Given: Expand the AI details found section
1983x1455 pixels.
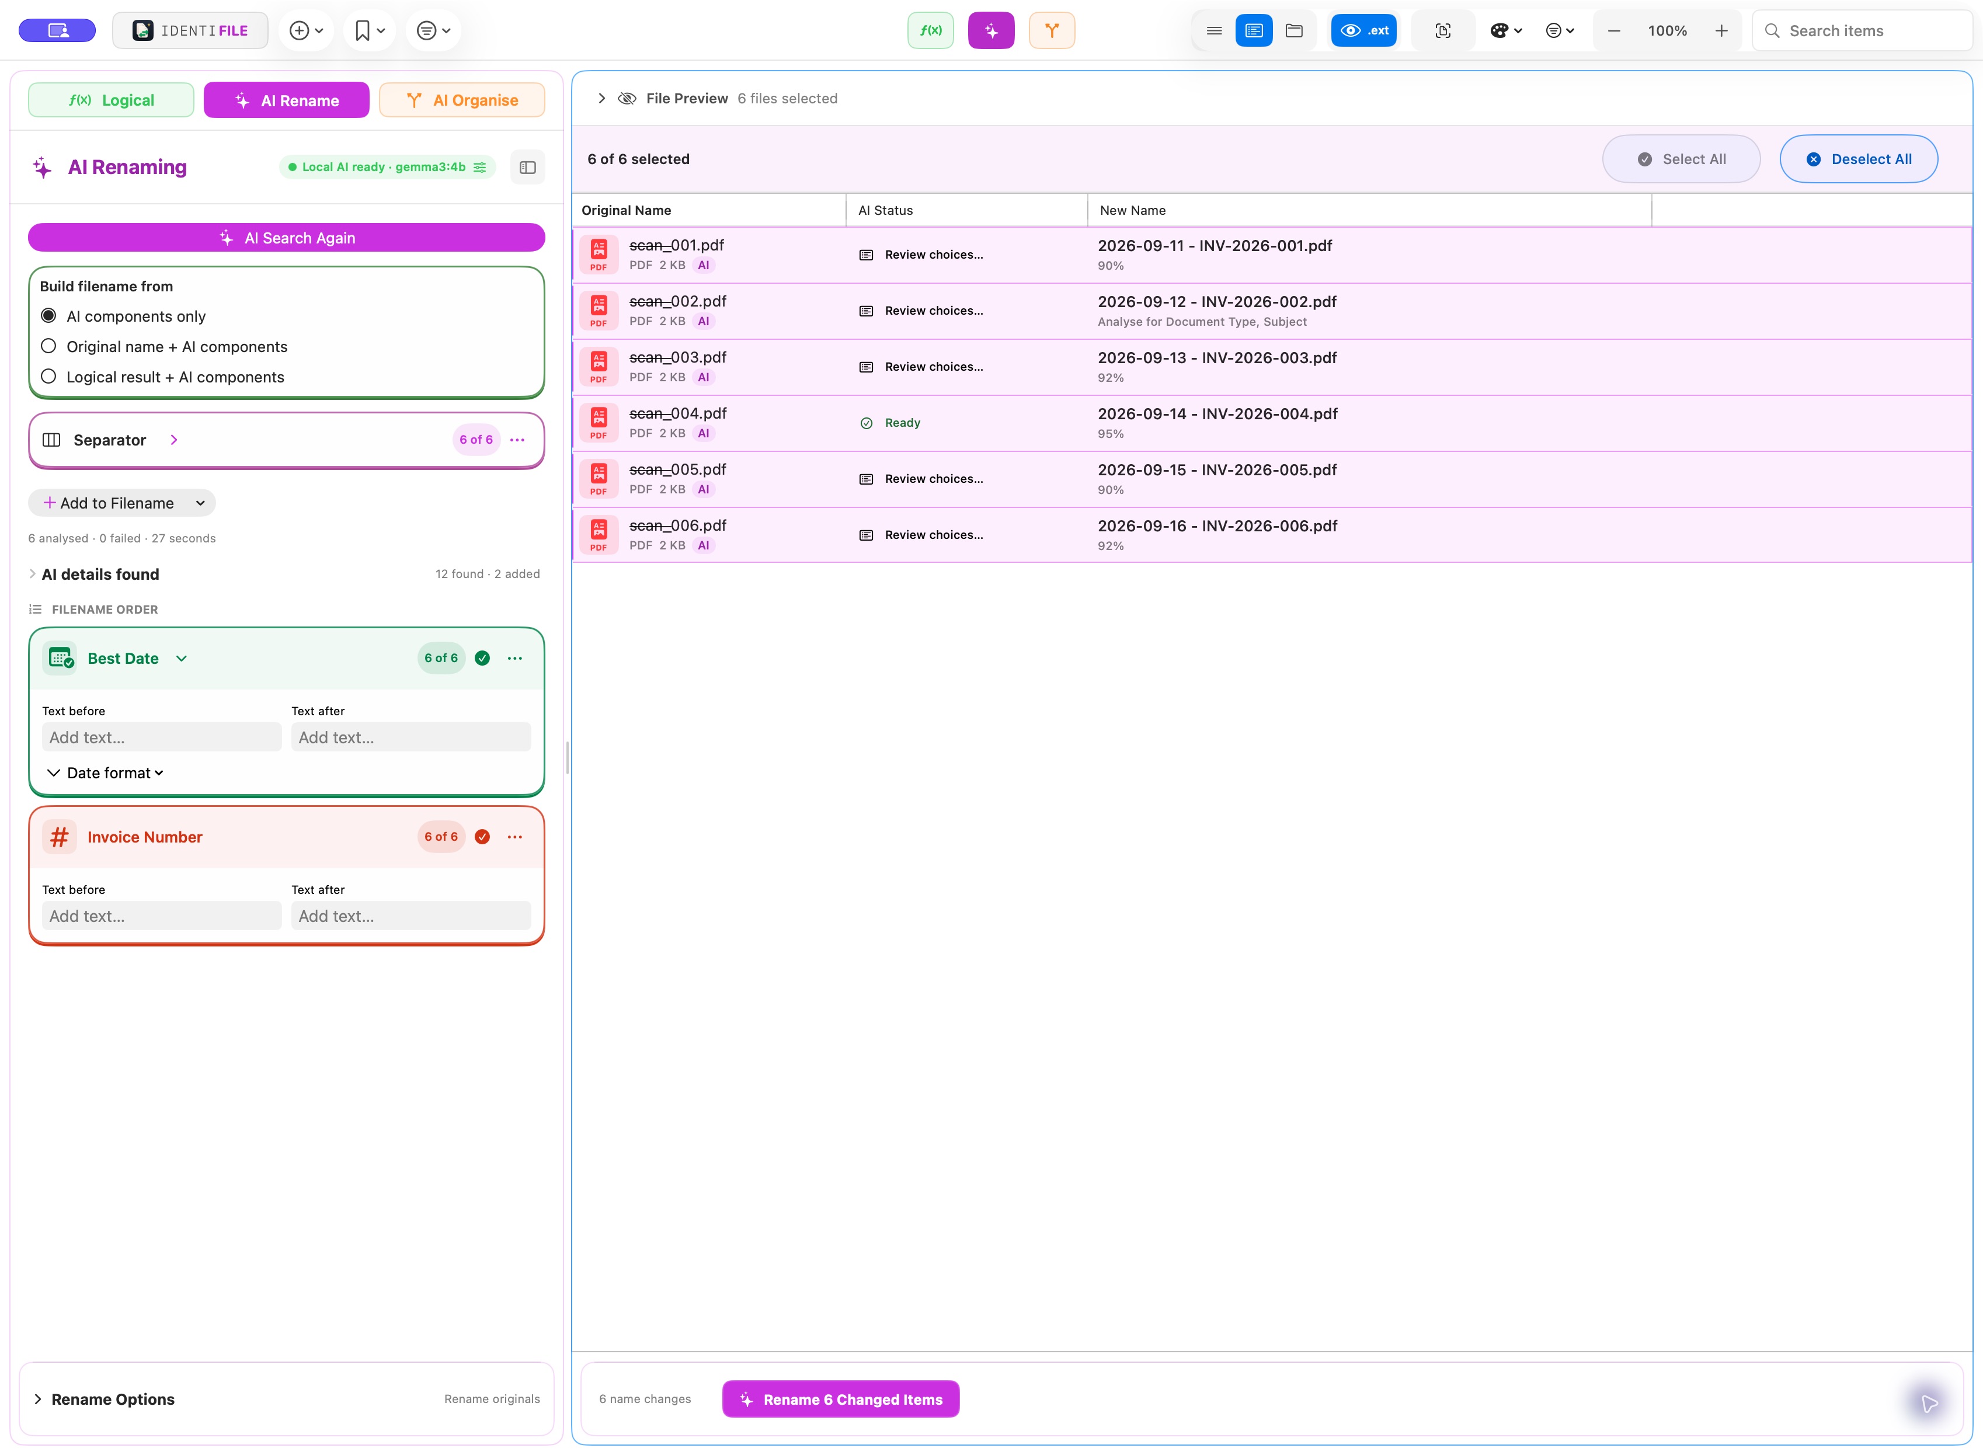Looking at the screenshot, I should coord(33,575).
